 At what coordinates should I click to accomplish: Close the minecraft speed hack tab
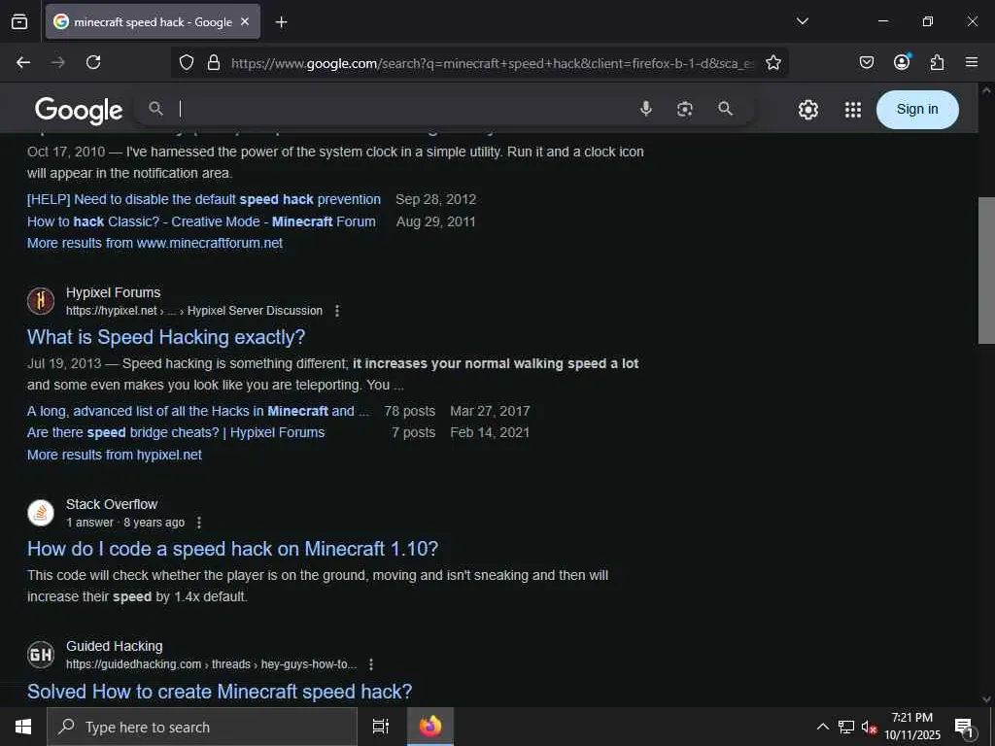(x=245, y=21)
